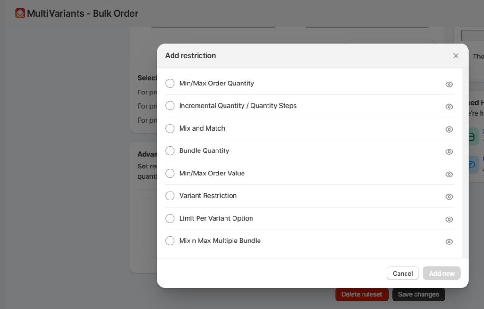The image size is (484, 309).
Task: Cancel the Add restriction dialog
Action: (x=403, y=273)
